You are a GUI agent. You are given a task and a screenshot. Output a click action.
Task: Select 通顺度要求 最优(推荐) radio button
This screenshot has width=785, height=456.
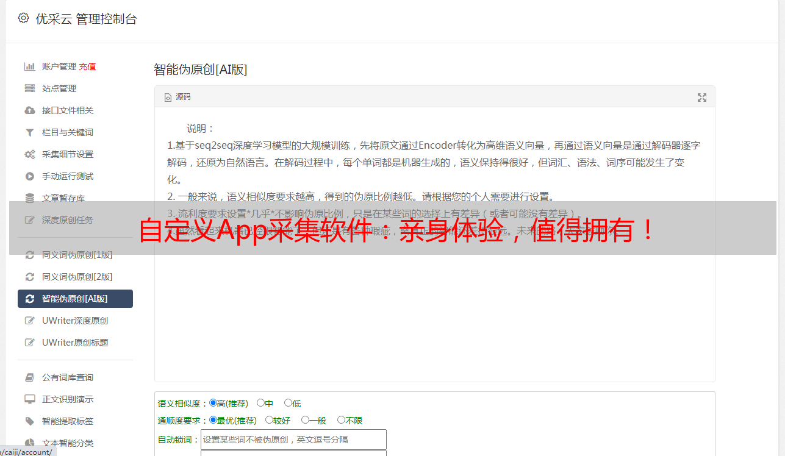pos(213,420)
